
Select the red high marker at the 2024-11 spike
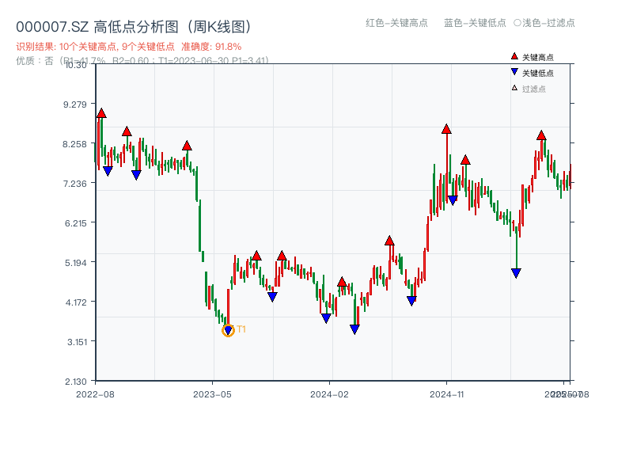click(446, 129)
